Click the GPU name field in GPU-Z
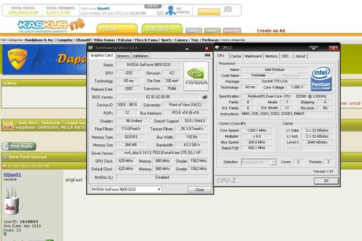The width and height of the screenshot is (362, 241). pyautogui.click(x=148, y=65)
